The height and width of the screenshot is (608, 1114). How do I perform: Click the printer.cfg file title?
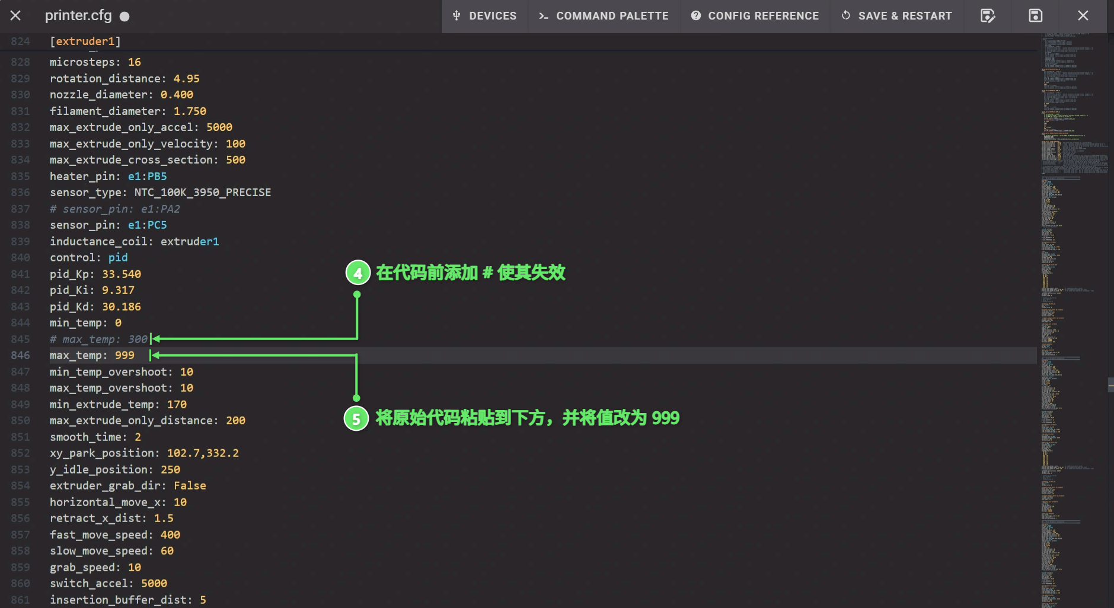tap(78, 16)
